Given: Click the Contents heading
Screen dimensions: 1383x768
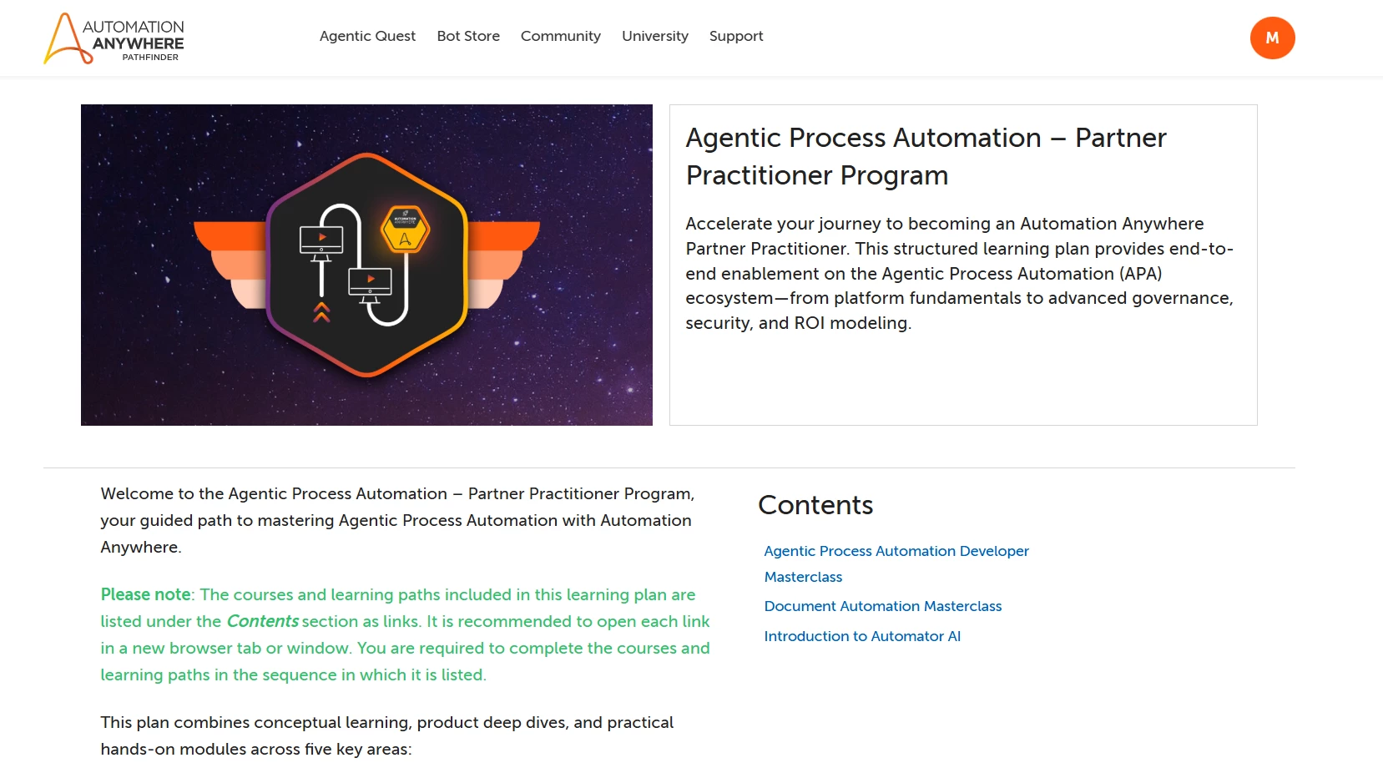Looking at the screenshot, I should (x=815, y=505).
